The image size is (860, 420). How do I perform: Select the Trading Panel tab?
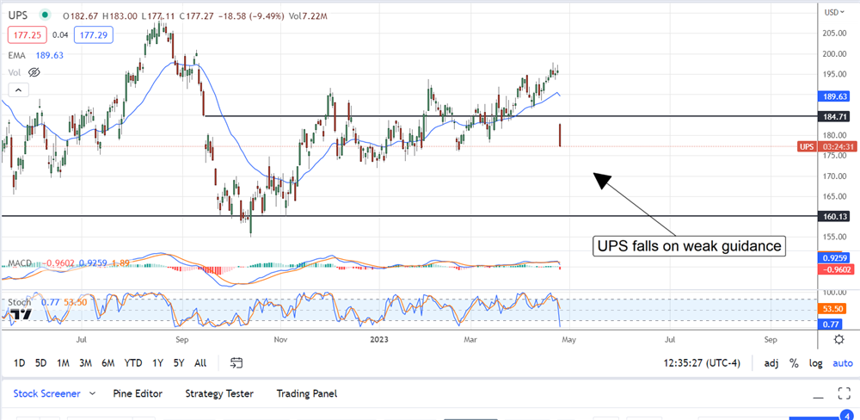click(x=306, y=393)
